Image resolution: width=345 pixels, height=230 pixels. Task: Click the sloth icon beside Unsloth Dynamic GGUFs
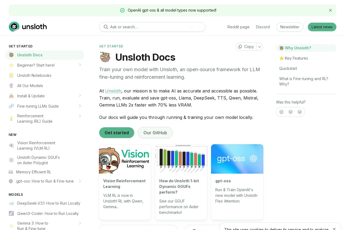11,160
